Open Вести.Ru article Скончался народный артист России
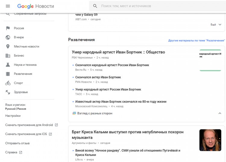 tap(112, 65)
